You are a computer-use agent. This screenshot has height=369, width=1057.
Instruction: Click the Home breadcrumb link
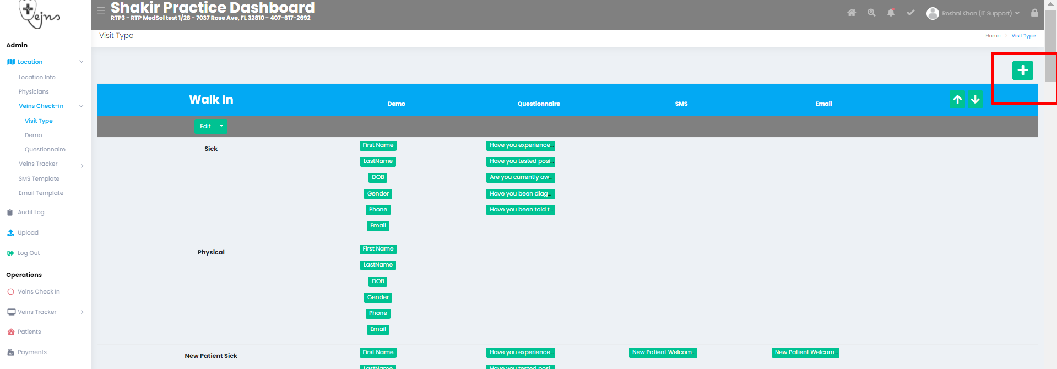click(x=993, y=36)
